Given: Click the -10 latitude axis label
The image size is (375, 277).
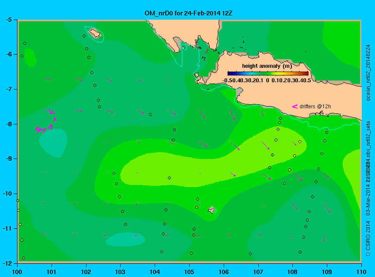Looking at the screenshot, I should [7, 193].
